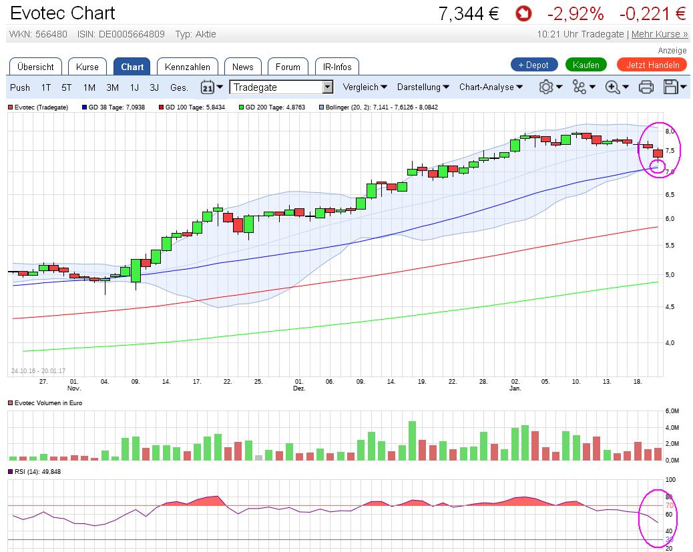Open the Tradegate exchange dropdown

281,87
